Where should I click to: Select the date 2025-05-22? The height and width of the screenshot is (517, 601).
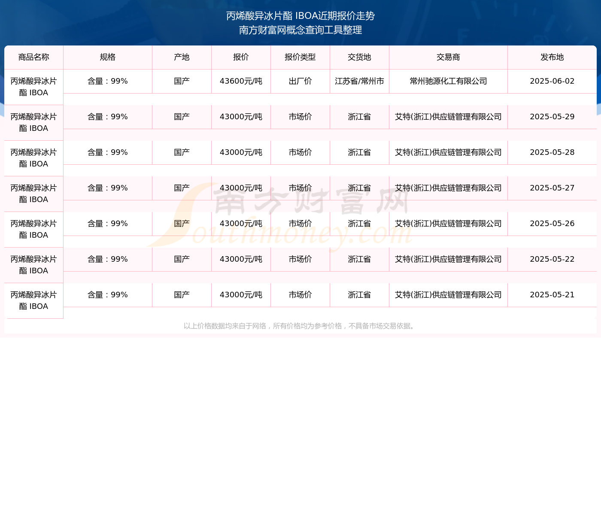552,260
